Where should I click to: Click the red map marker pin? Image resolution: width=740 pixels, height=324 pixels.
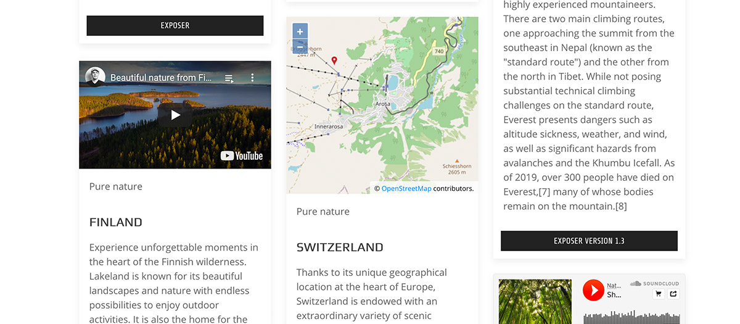pyautogui.click(x=334, y=60)
